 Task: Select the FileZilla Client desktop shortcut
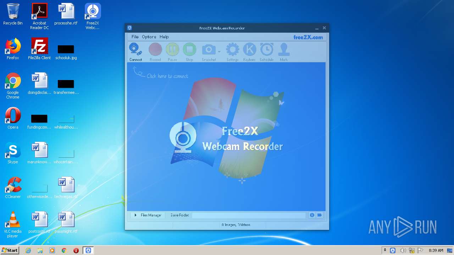pos(39,49)
